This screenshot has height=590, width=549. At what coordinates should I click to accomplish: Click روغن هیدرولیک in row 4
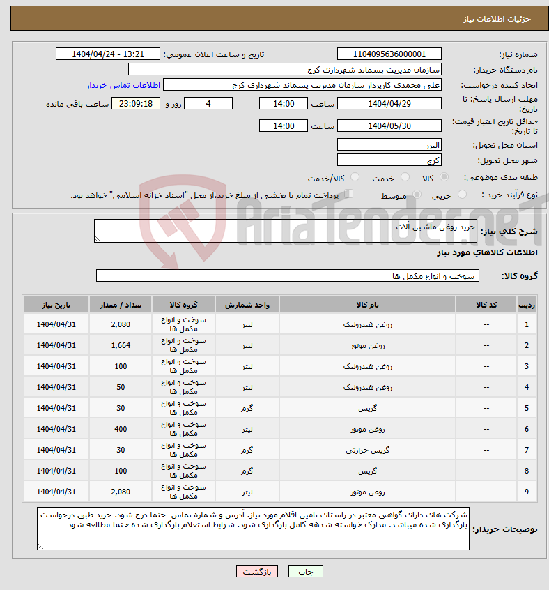pos(367,387)
